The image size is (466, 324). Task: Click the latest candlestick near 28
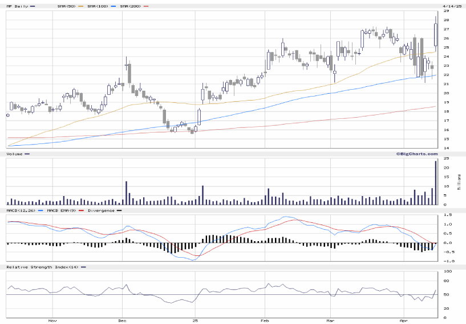(436, 34)
